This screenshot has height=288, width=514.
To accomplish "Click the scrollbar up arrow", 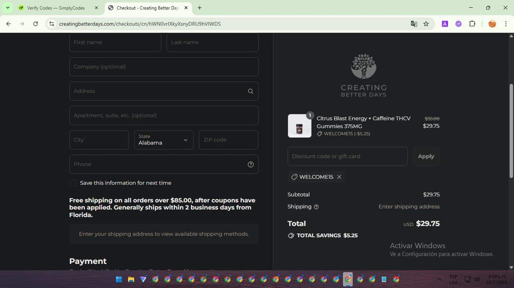I will click(511, 36).
